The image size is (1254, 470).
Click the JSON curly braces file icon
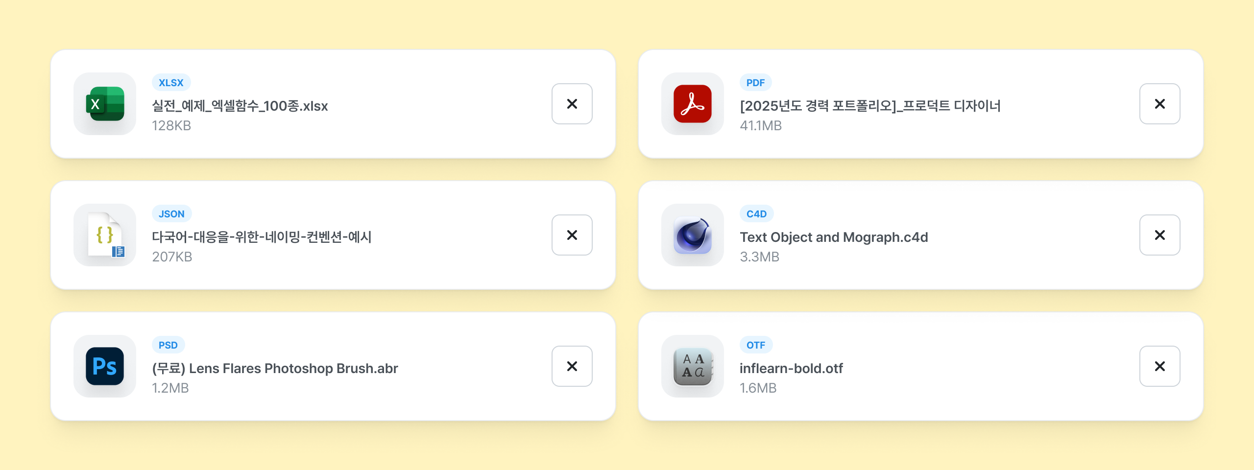[x=105, y=235]
